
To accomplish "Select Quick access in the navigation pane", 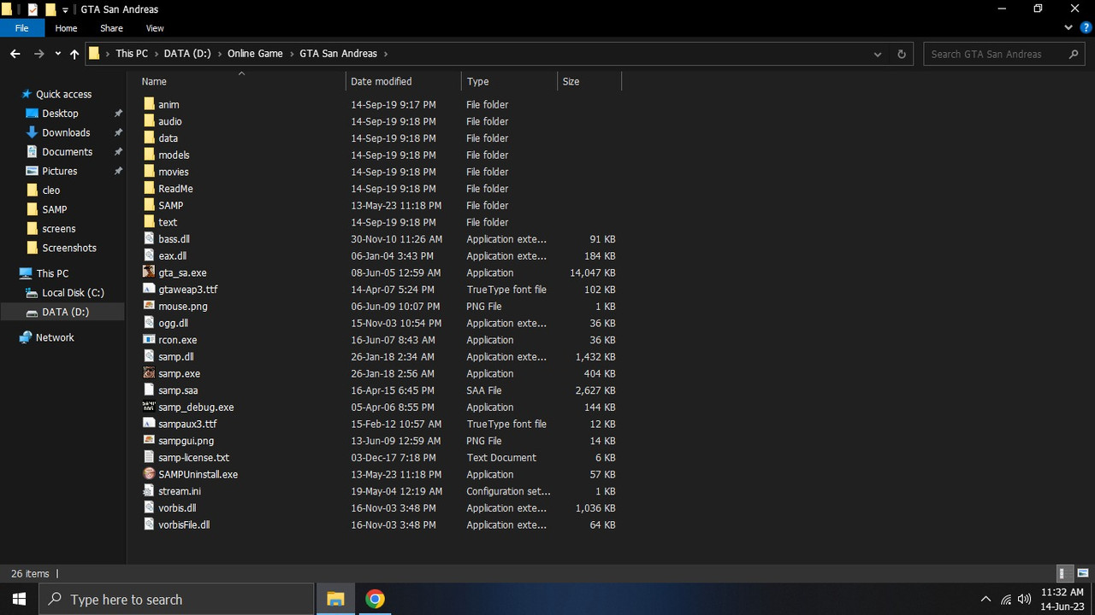I will point(63,94).
